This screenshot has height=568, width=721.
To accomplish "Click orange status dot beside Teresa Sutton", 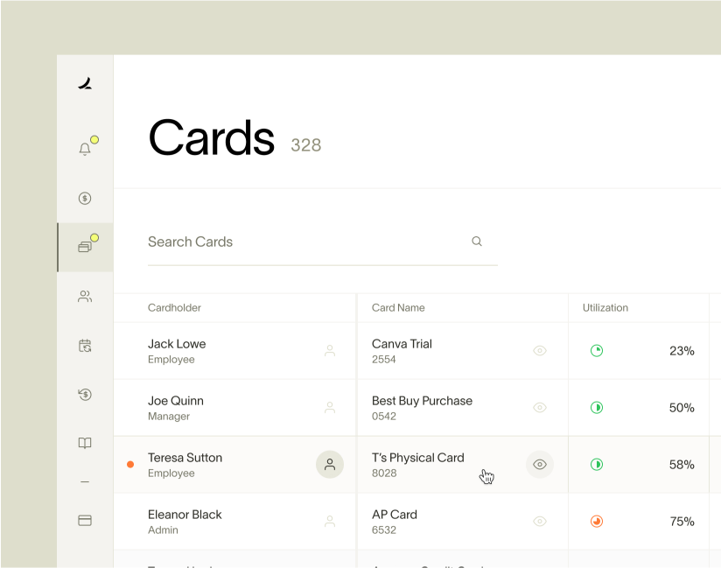I will (x=130, y=465).
